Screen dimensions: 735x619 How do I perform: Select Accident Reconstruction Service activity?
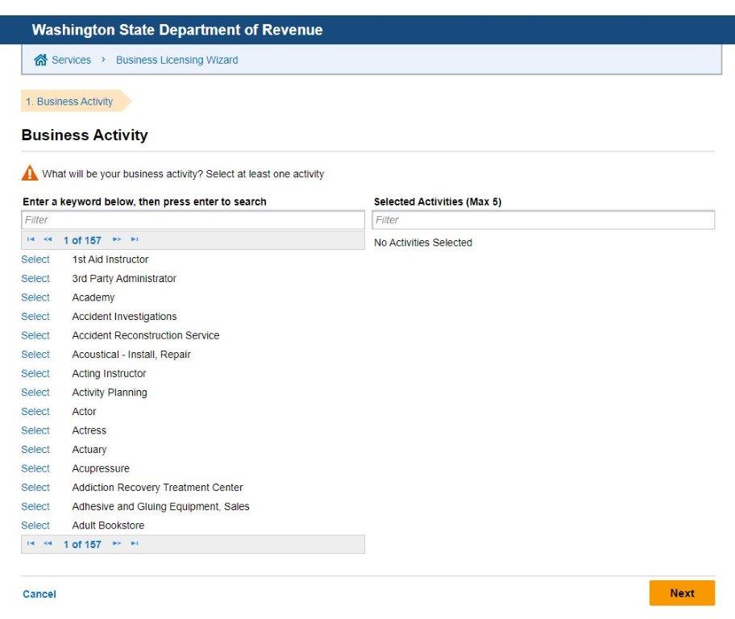(x=35, y=335)
